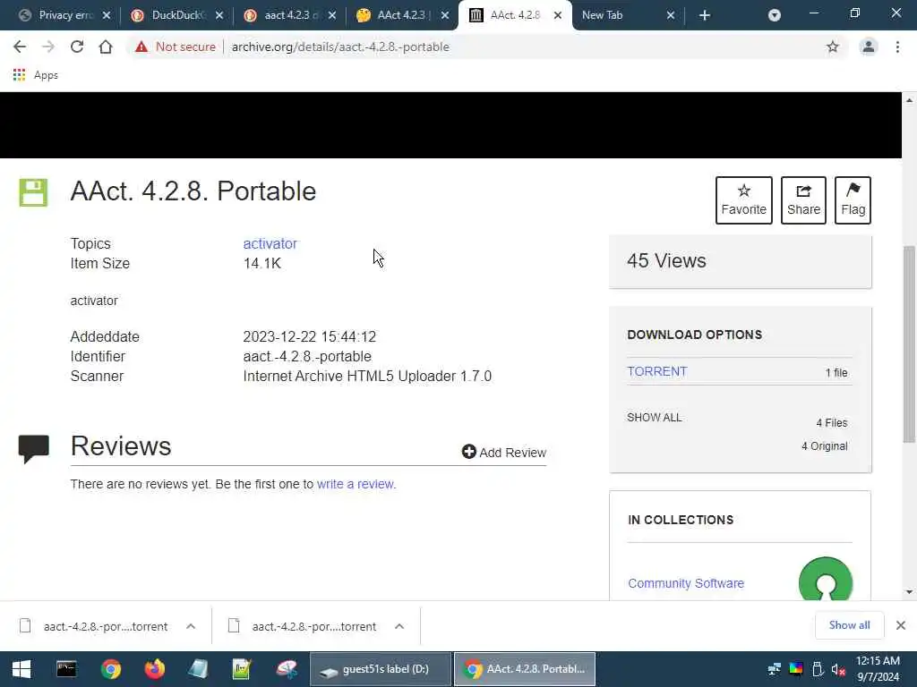Click the Identifier value aact.-4.2.8.-portable

pyautogui.click(x=307, y=356)
